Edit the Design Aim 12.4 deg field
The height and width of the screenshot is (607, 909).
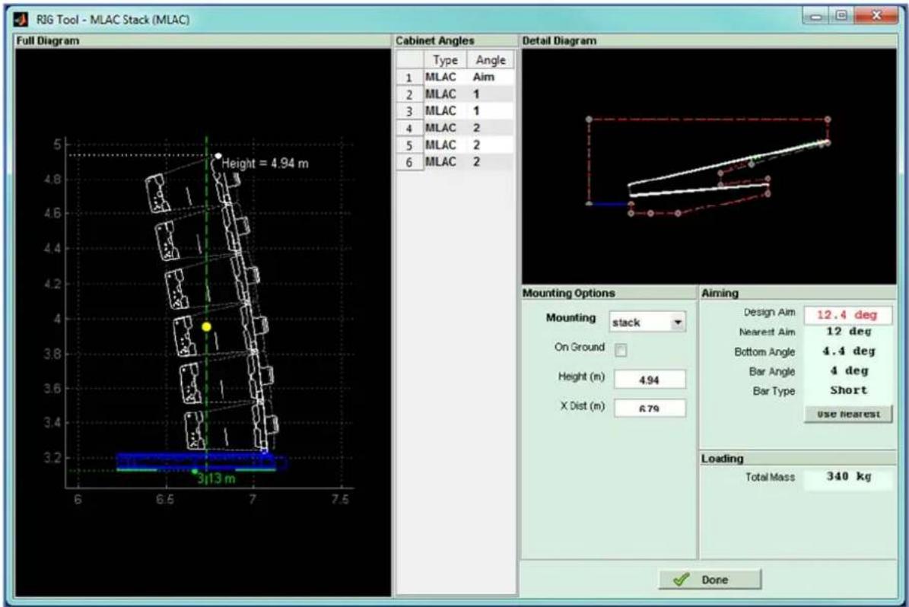(847, 315)
